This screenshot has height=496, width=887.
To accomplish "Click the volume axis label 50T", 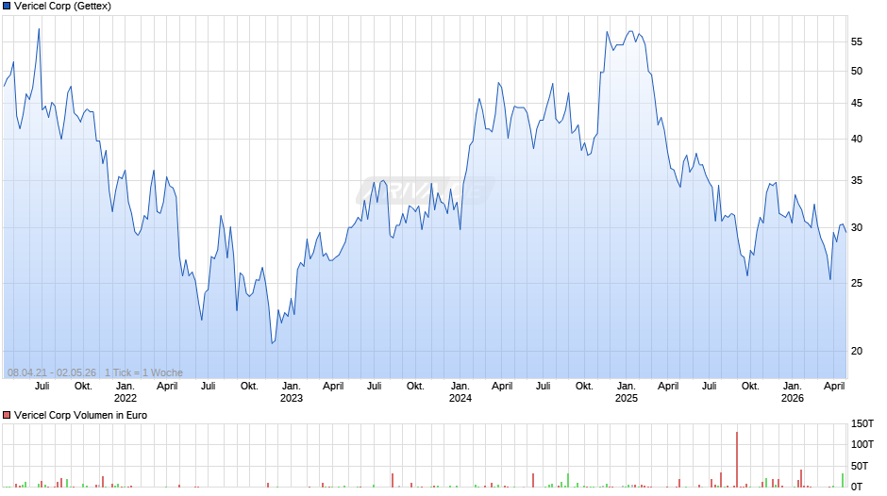I will click(x=860, y=466).
